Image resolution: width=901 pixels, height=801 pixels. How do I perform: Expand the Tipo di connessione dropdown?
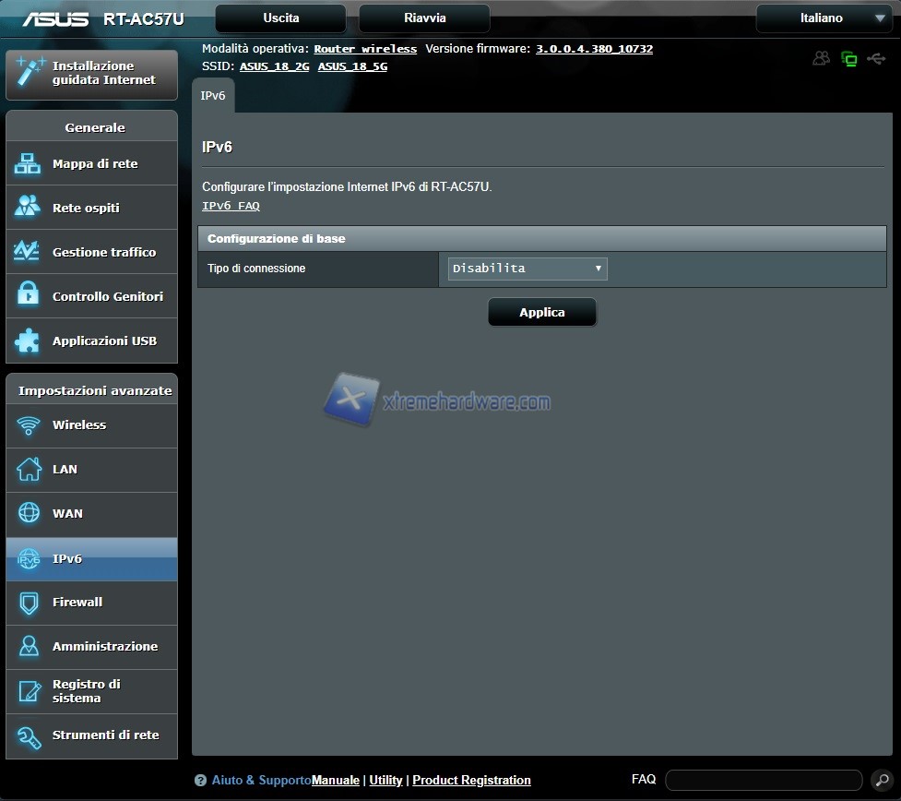point(528,269)
